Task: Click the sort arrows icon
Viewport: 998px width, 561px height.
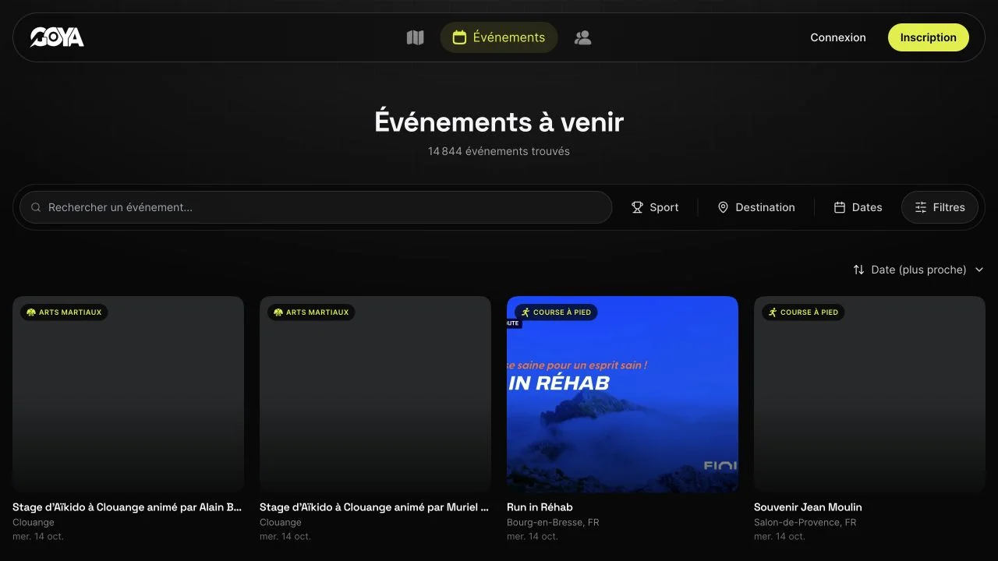Action: tap(858, 270)
